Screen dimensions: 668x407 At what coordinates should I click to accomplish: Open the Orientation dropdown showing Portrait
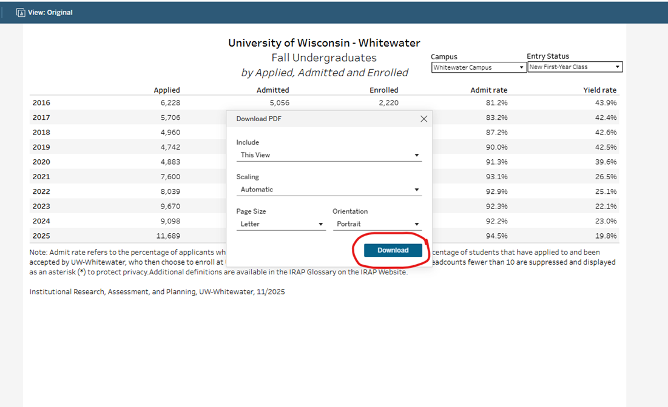click(376, 224)
